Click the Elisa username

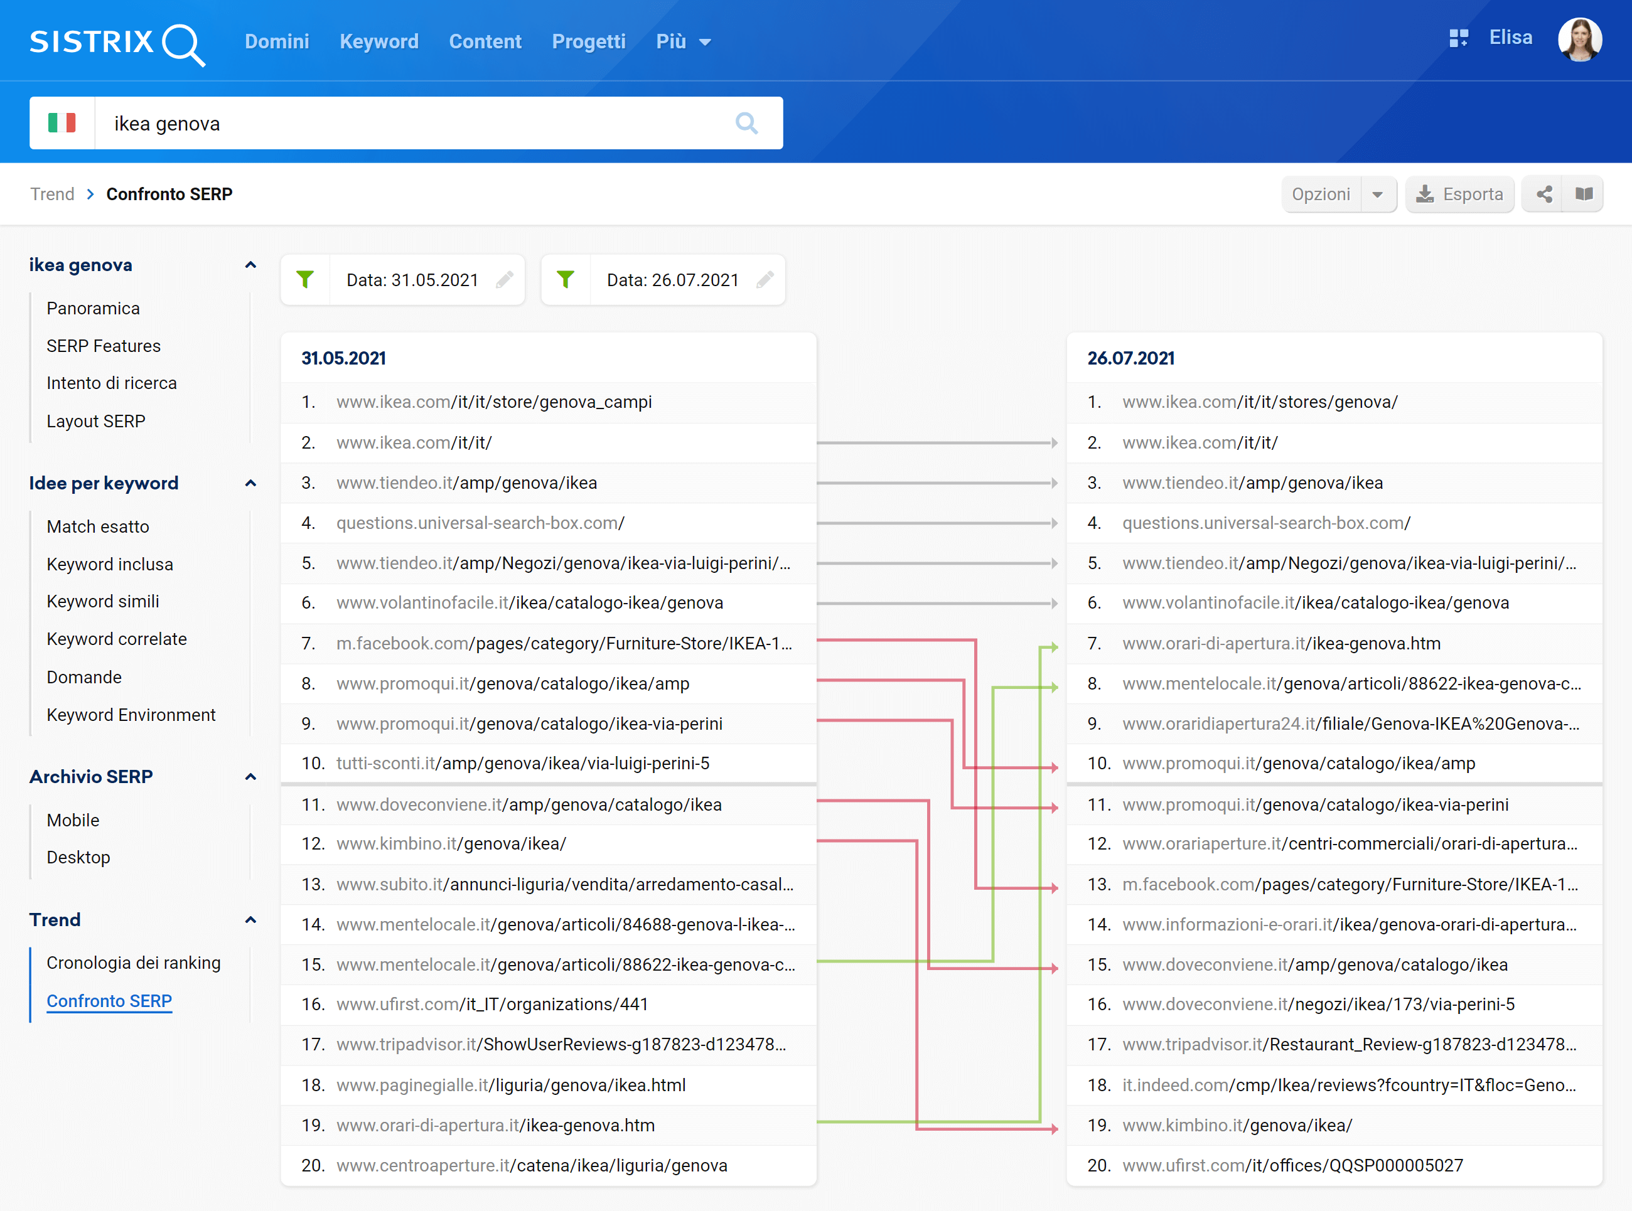point(1510,38)
